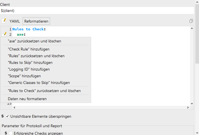This screenshot has height=135, width=199.
Task: Click the $ icon before Erfolgreiche Checks
Action: (x=6, y=133)
